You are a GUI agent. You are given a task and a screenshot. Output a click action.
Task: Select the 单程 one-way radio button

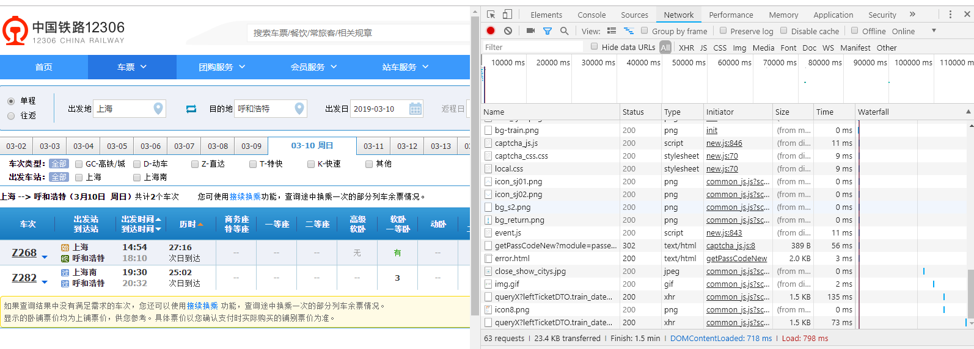click(x=11, y=101)
